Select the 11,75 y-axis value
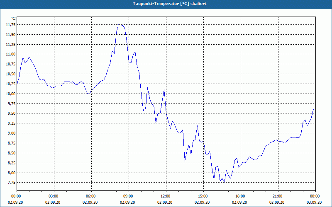This screenshot has height=207, width=332. [11, 25]
